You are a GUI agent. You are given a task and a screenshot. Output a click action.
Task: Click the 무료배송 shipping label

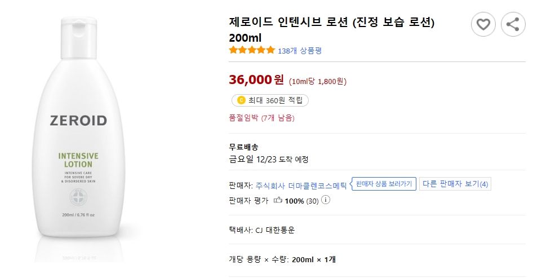[244, 147]
